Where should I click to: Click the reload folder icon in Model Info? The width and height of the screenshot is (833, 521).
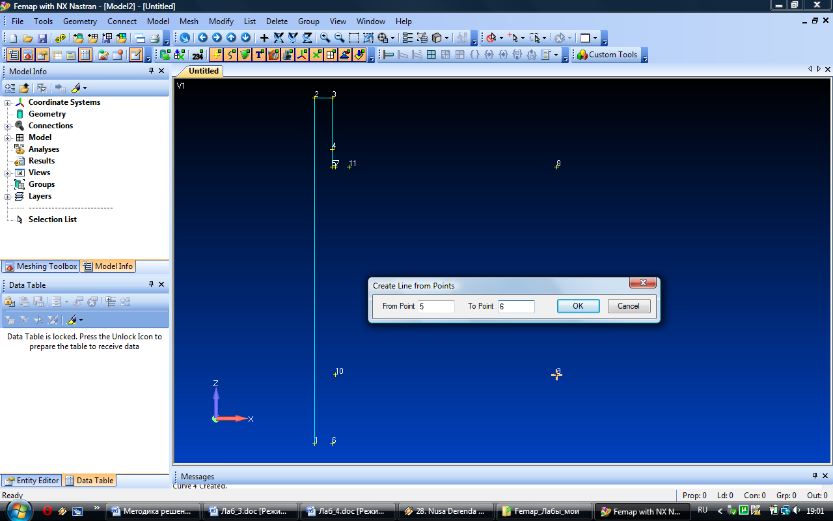[24, 88]
